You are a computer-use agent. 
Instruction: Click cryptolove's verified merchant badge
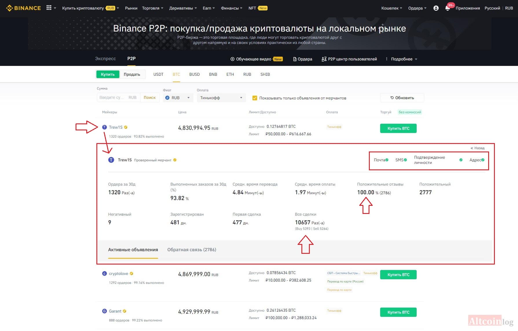pyautogui.click(x=131, y=273)
